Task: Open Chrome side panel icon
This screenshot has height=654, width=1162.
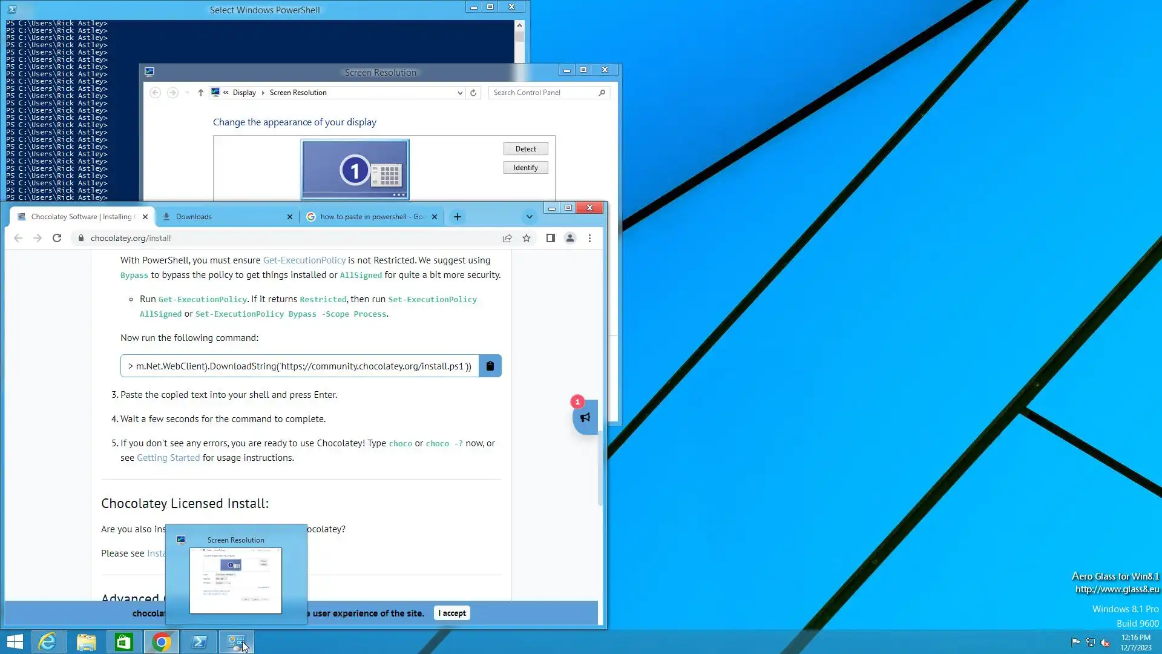Action: pyautogui.click(x=550, y=238)
